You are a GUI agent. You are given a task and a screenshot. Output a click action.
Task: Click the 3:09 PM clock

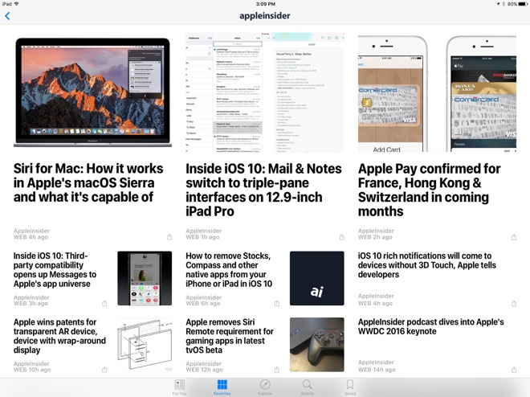pyautogui.click(x=265, y=4)
